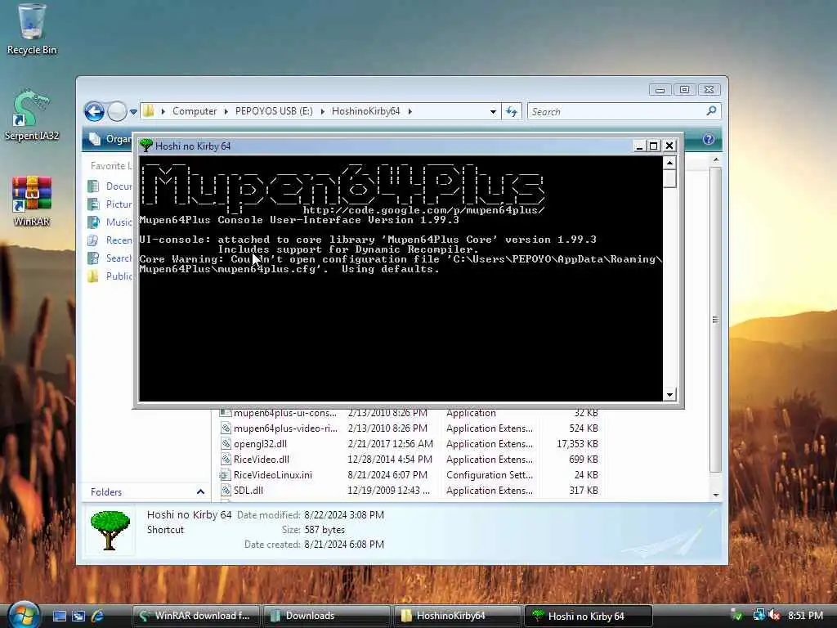The image size is (837, 628).
Task: Click the Explorer file list scroll up arrow
Action: pyautogui.click(x=716, y=159)
